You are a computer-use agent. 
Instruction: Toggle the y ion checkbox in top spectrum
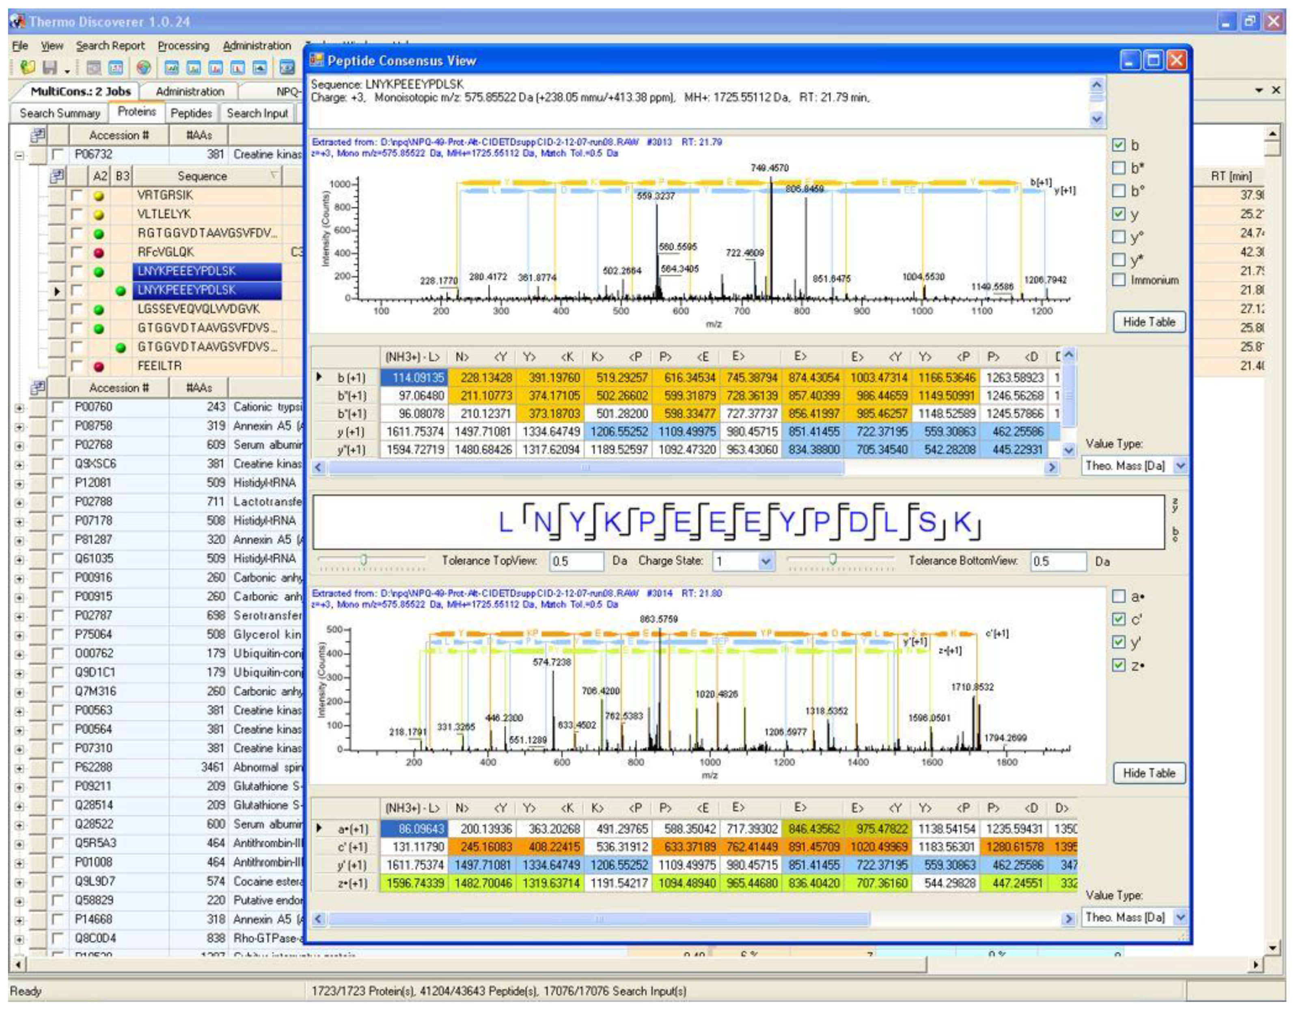pos(1118,214)
